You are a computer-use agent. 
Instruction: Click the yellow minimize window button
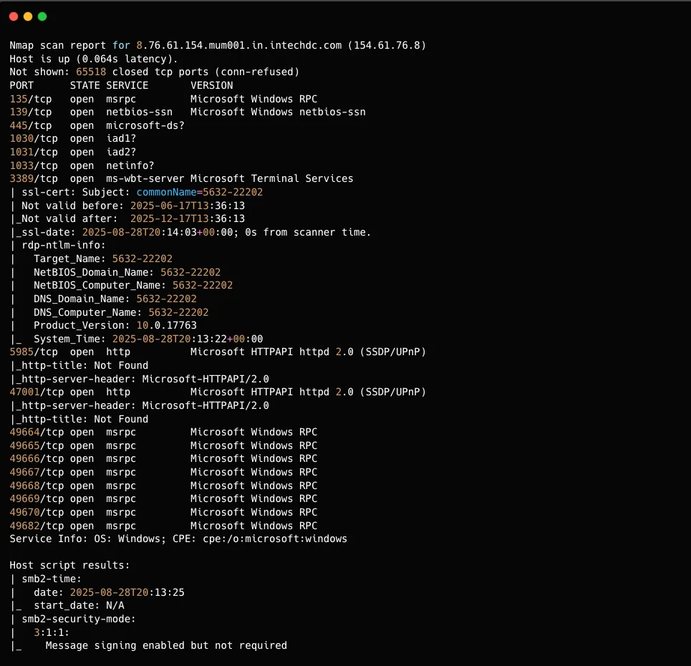[28, 16]
